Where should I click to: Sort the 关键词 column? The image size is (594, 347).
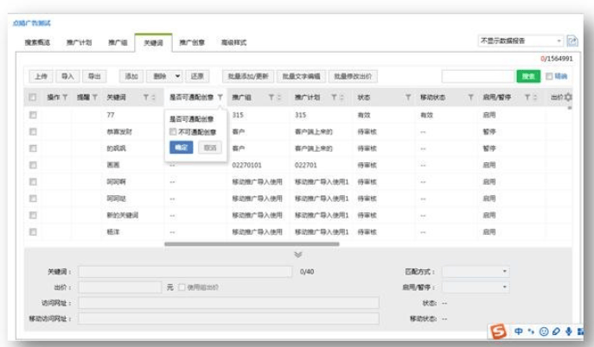click(153, 98)
